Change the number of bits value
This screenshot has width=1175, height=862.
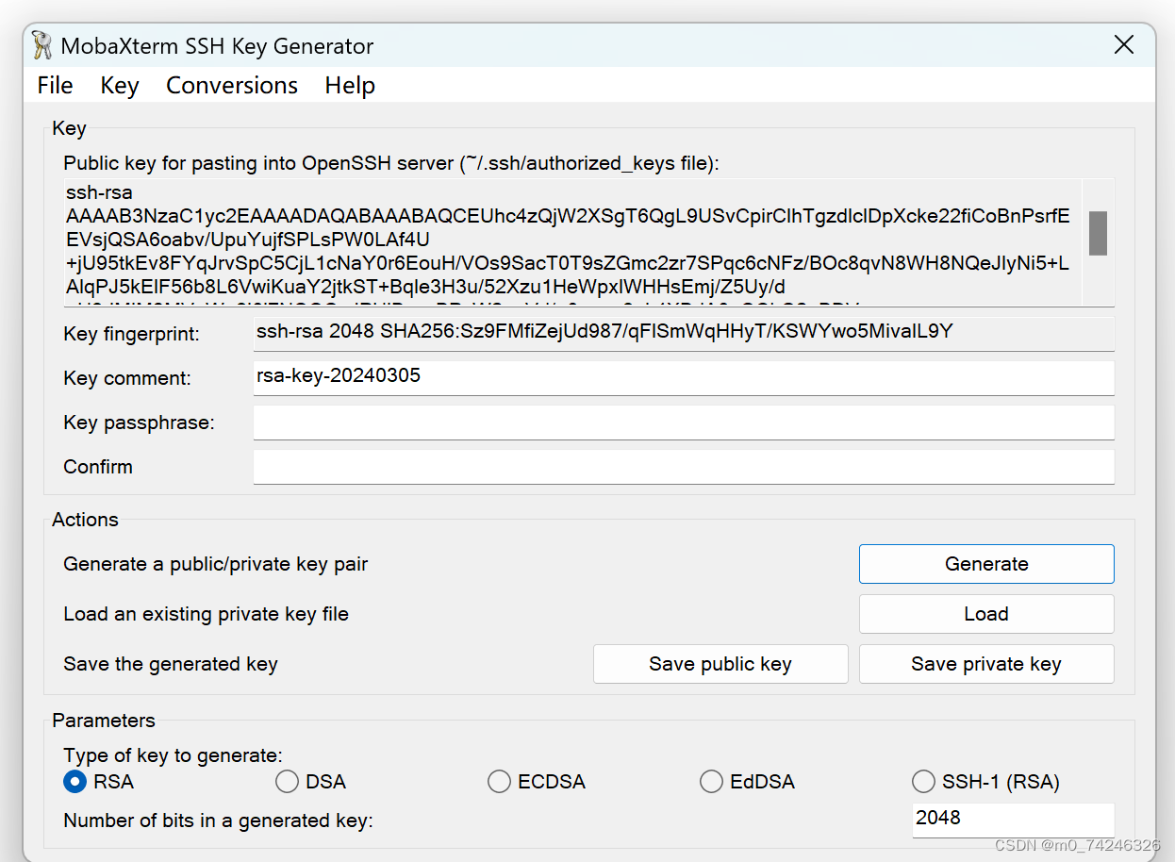point(1013,818)
